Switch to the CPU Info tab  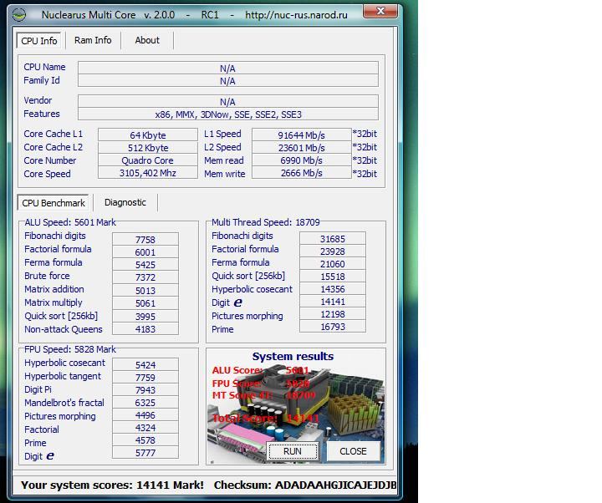click(x=38, y=41)
